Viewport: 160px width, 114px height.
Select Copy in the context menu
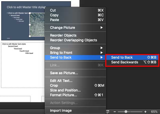click(x=54, y=15)
